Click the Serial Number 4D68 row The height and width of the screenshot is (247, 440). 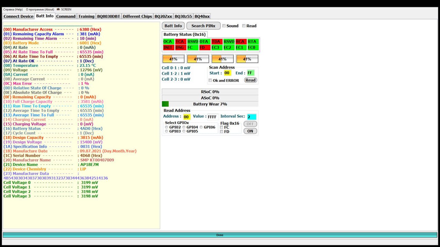tap(53, 155)
